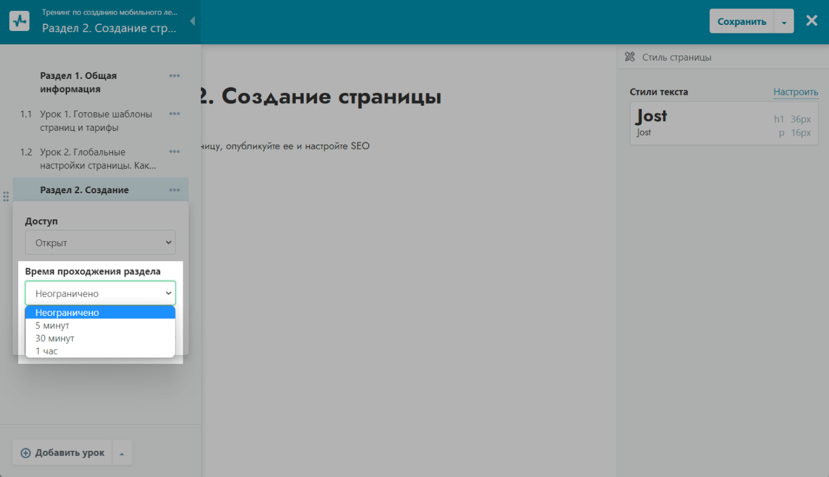The height and width of the screenshot is (477, 829).
Task: Click the Настроить link
Action: click(x=796, y=92)
